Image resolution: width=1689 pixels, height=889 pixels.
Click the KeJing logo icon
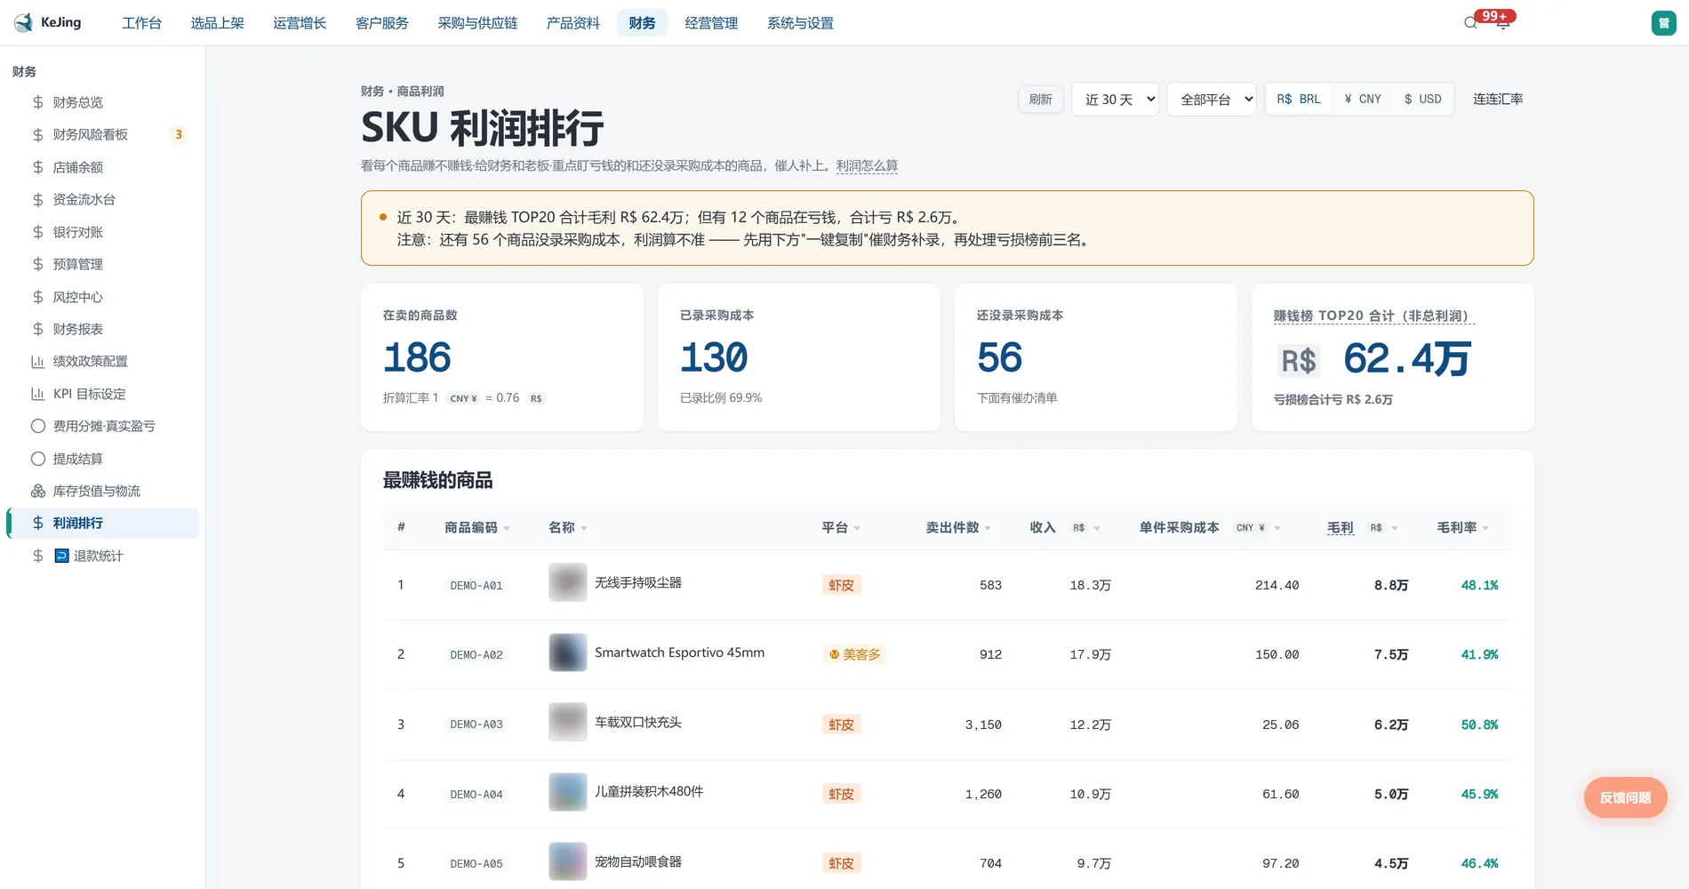coord(24,22)
